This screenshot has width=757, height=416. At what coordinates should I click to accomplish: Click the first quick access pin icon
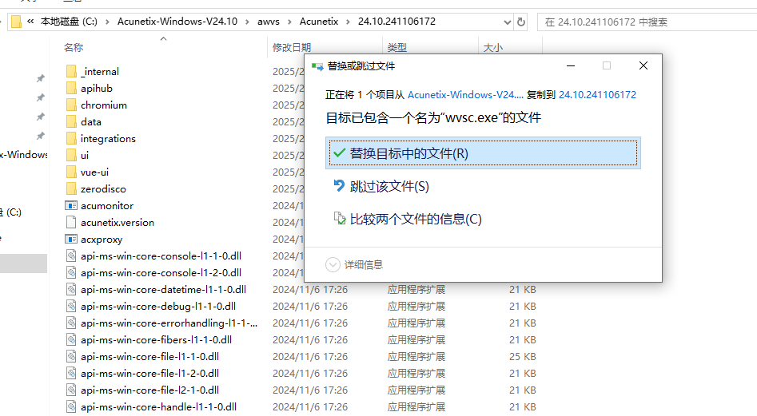coord(41,78)
